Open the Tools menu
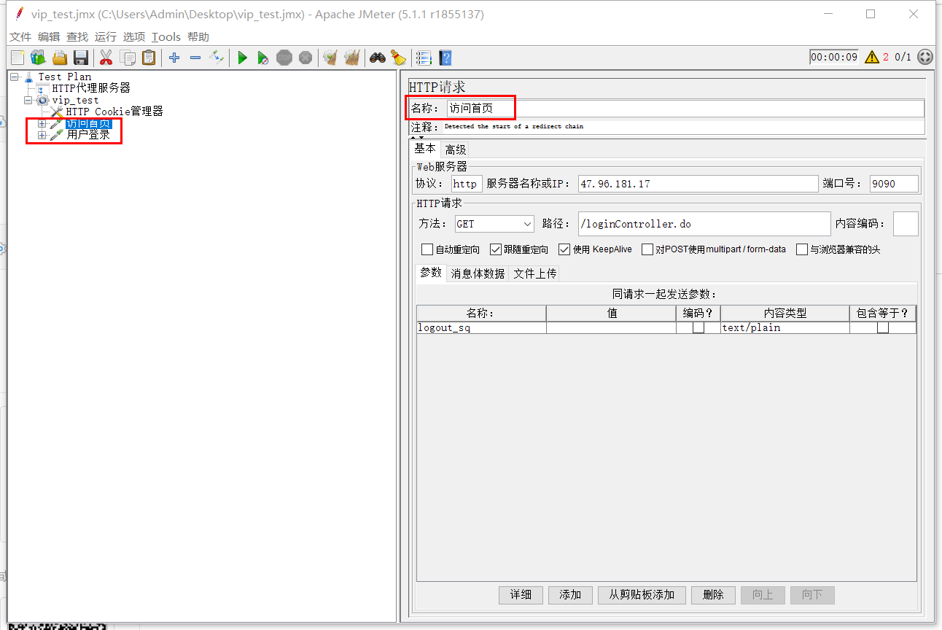Image resolution: width=942 pixels, height=630 pixels. point(166,36)
